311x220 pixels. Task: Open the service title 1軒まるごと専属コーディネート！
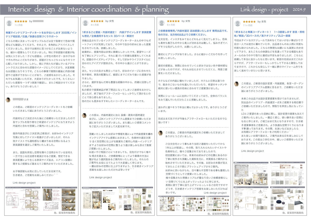point(269,34)
